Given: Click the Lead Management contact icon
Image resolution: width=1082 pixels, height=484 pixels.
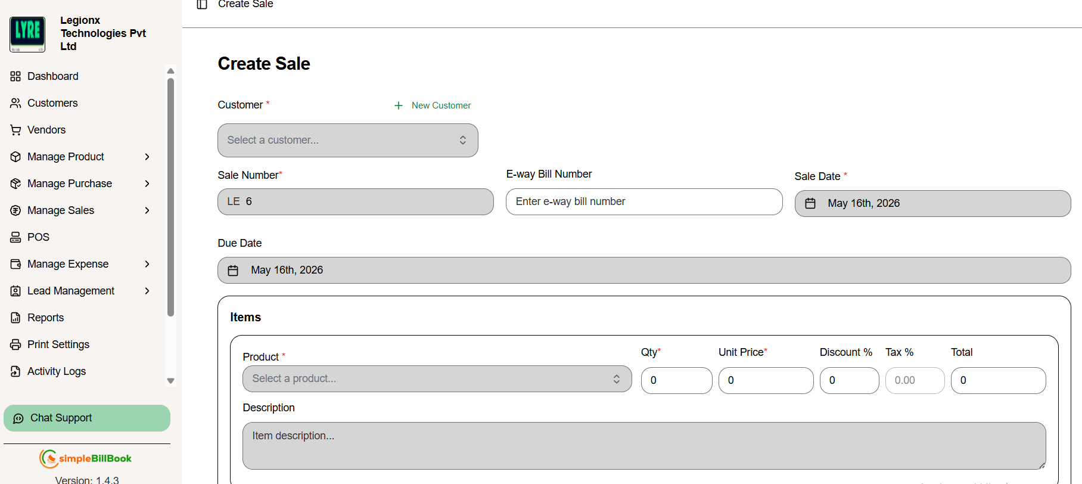Looking at the screenshot, I should [15, 291].
